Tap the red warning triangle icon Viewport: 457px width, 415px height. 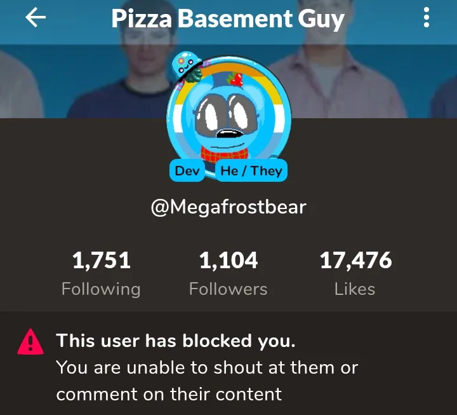tap(30, 342)
